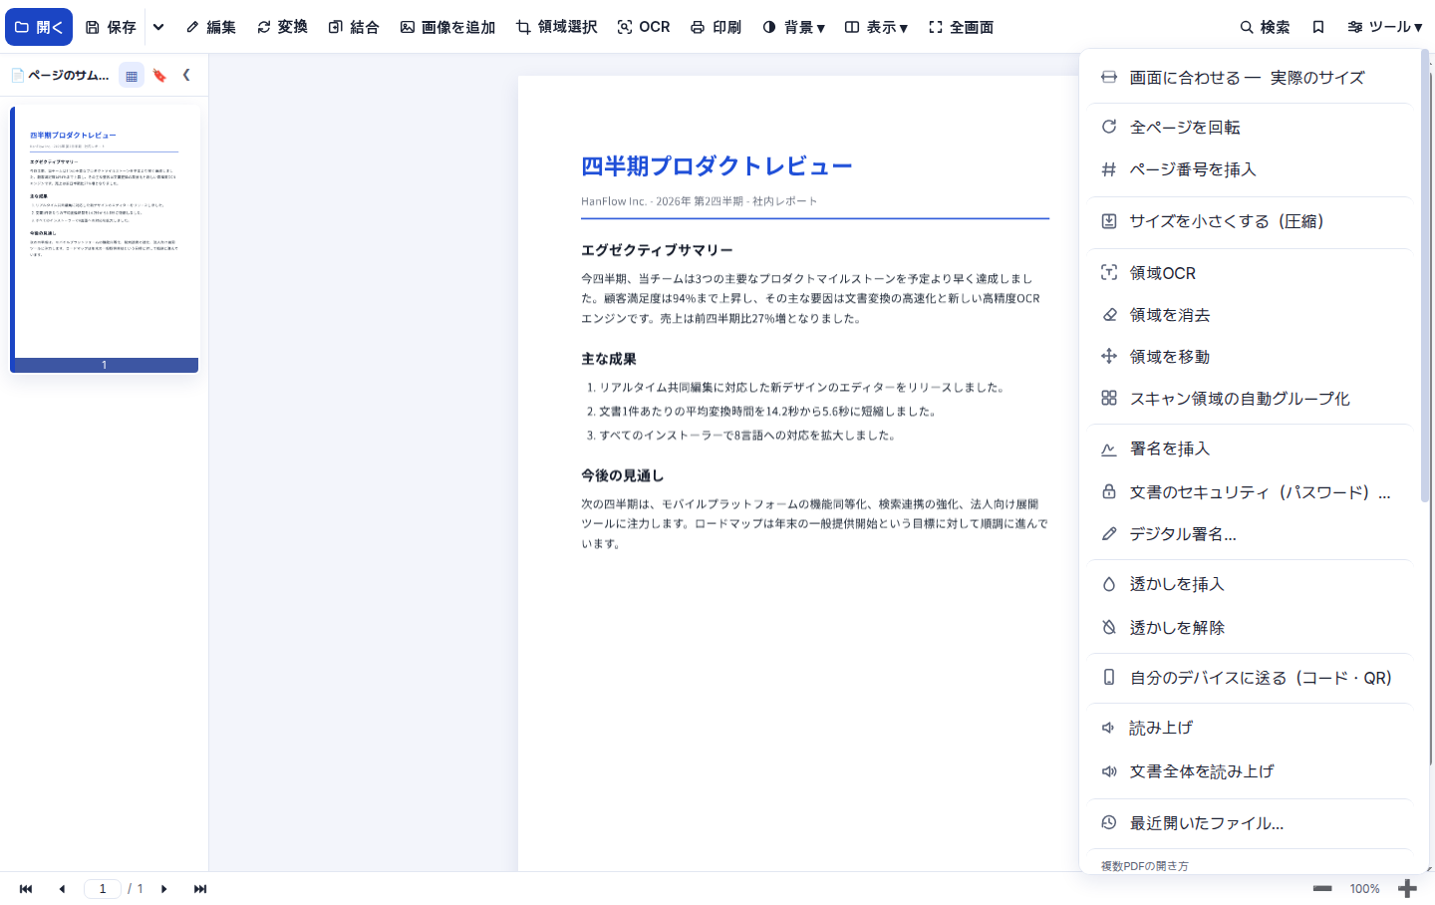Click the 印刷 (Print) button
The image size is (1435, 905).
tap(716, 27)
